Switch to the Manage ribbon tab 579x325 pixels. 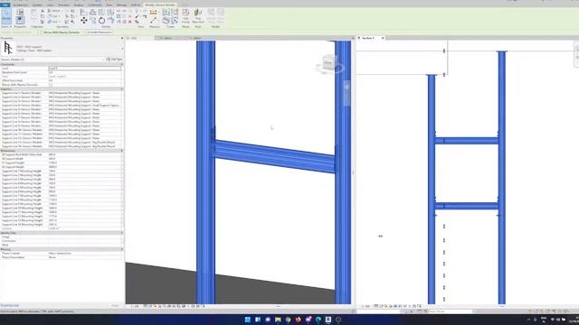pos(121,5)
